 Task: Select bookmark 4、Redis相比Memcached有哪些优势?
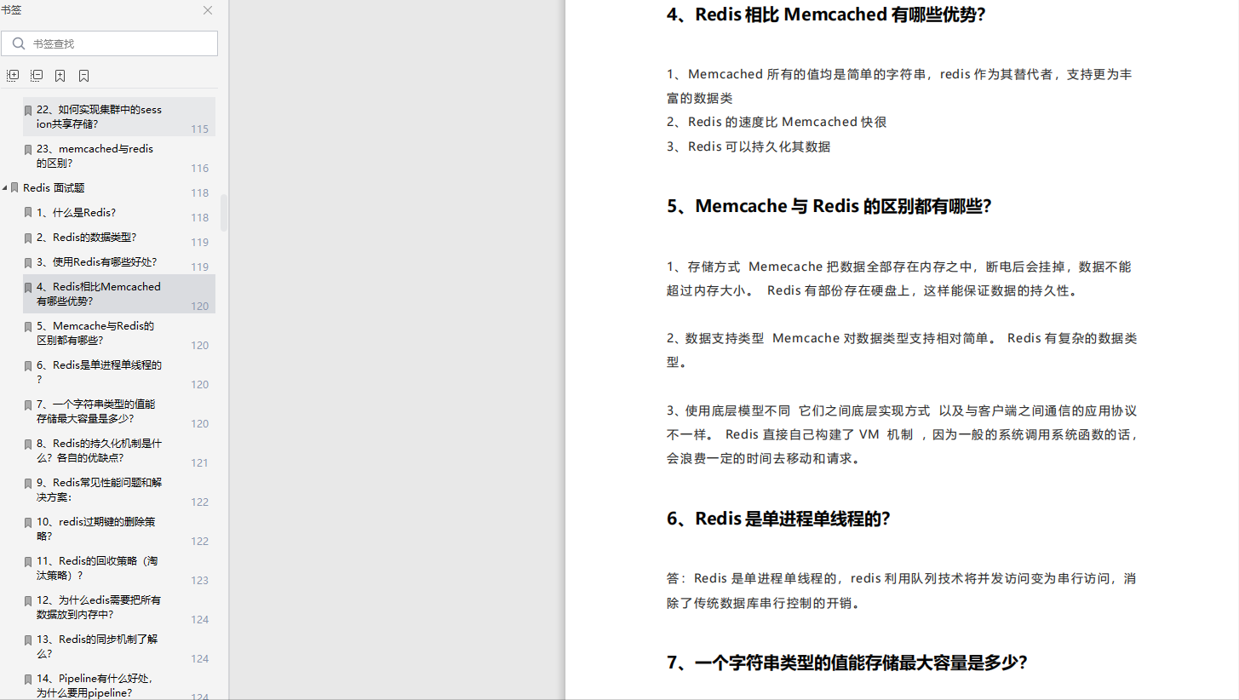click(x=99, y=294)
